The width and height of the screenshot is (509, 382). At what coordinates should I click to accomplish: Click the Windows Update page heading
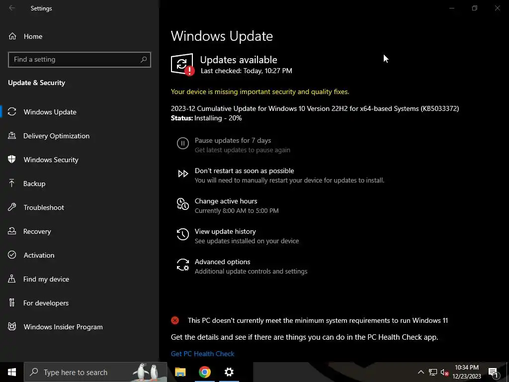(222, 36)
